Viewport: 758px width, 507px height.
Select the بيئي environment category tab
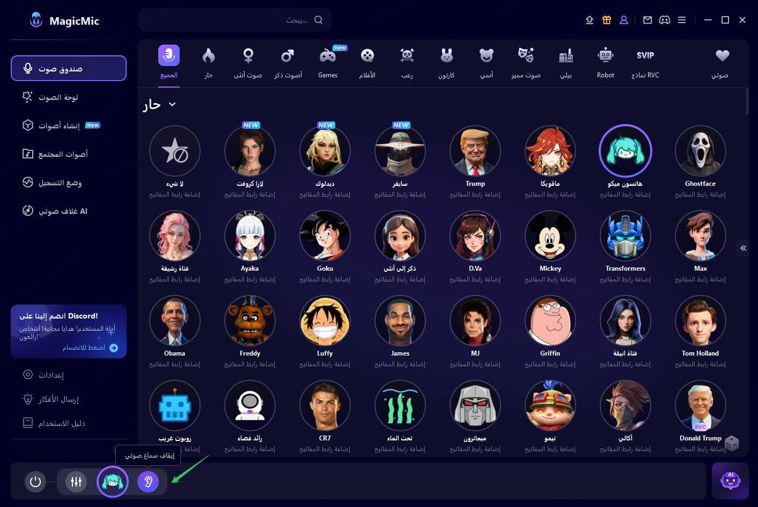[x=566, y=62]
